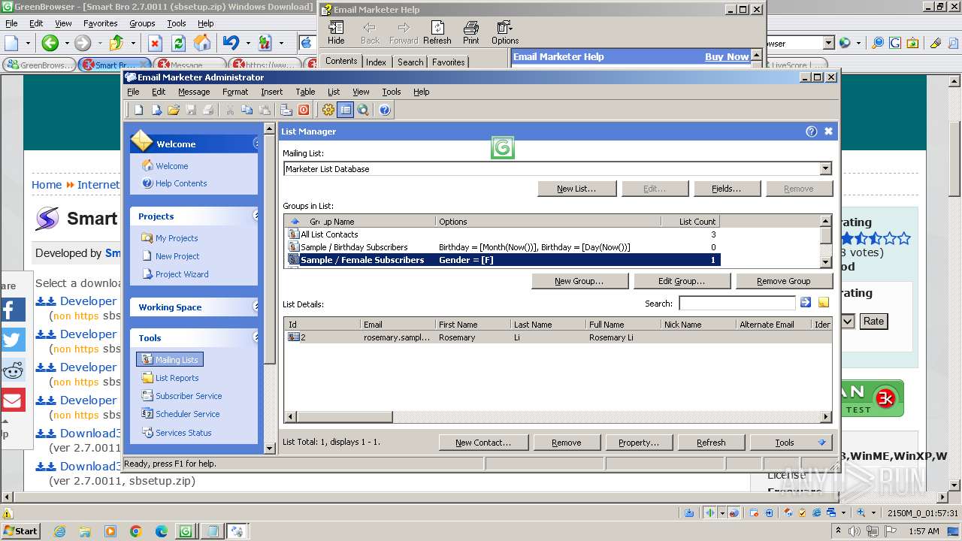Open the Mailing List dropdown
The height and width of the screenshot is (541, 962).
(825, 169)
